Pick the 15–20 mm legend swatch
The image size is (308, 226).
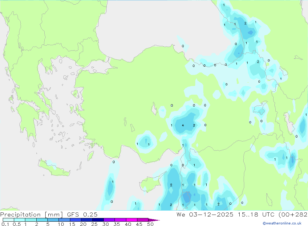tap(76, 220)
